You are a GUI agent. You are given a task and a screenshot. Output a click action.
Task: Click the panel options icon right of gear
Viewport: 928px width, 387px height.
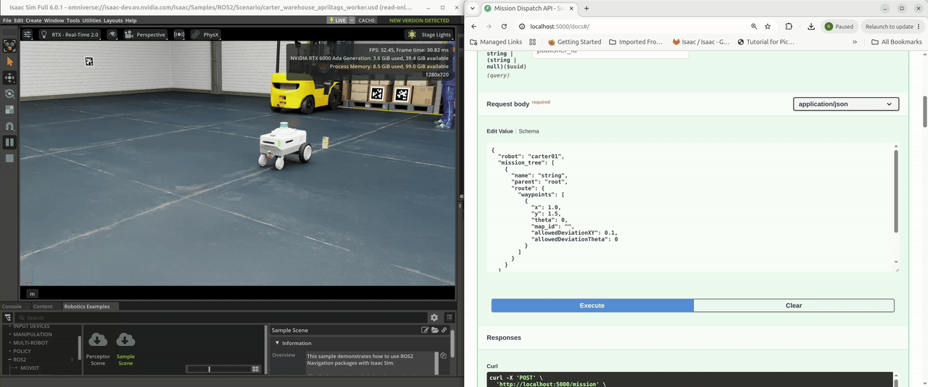point(449,317)
